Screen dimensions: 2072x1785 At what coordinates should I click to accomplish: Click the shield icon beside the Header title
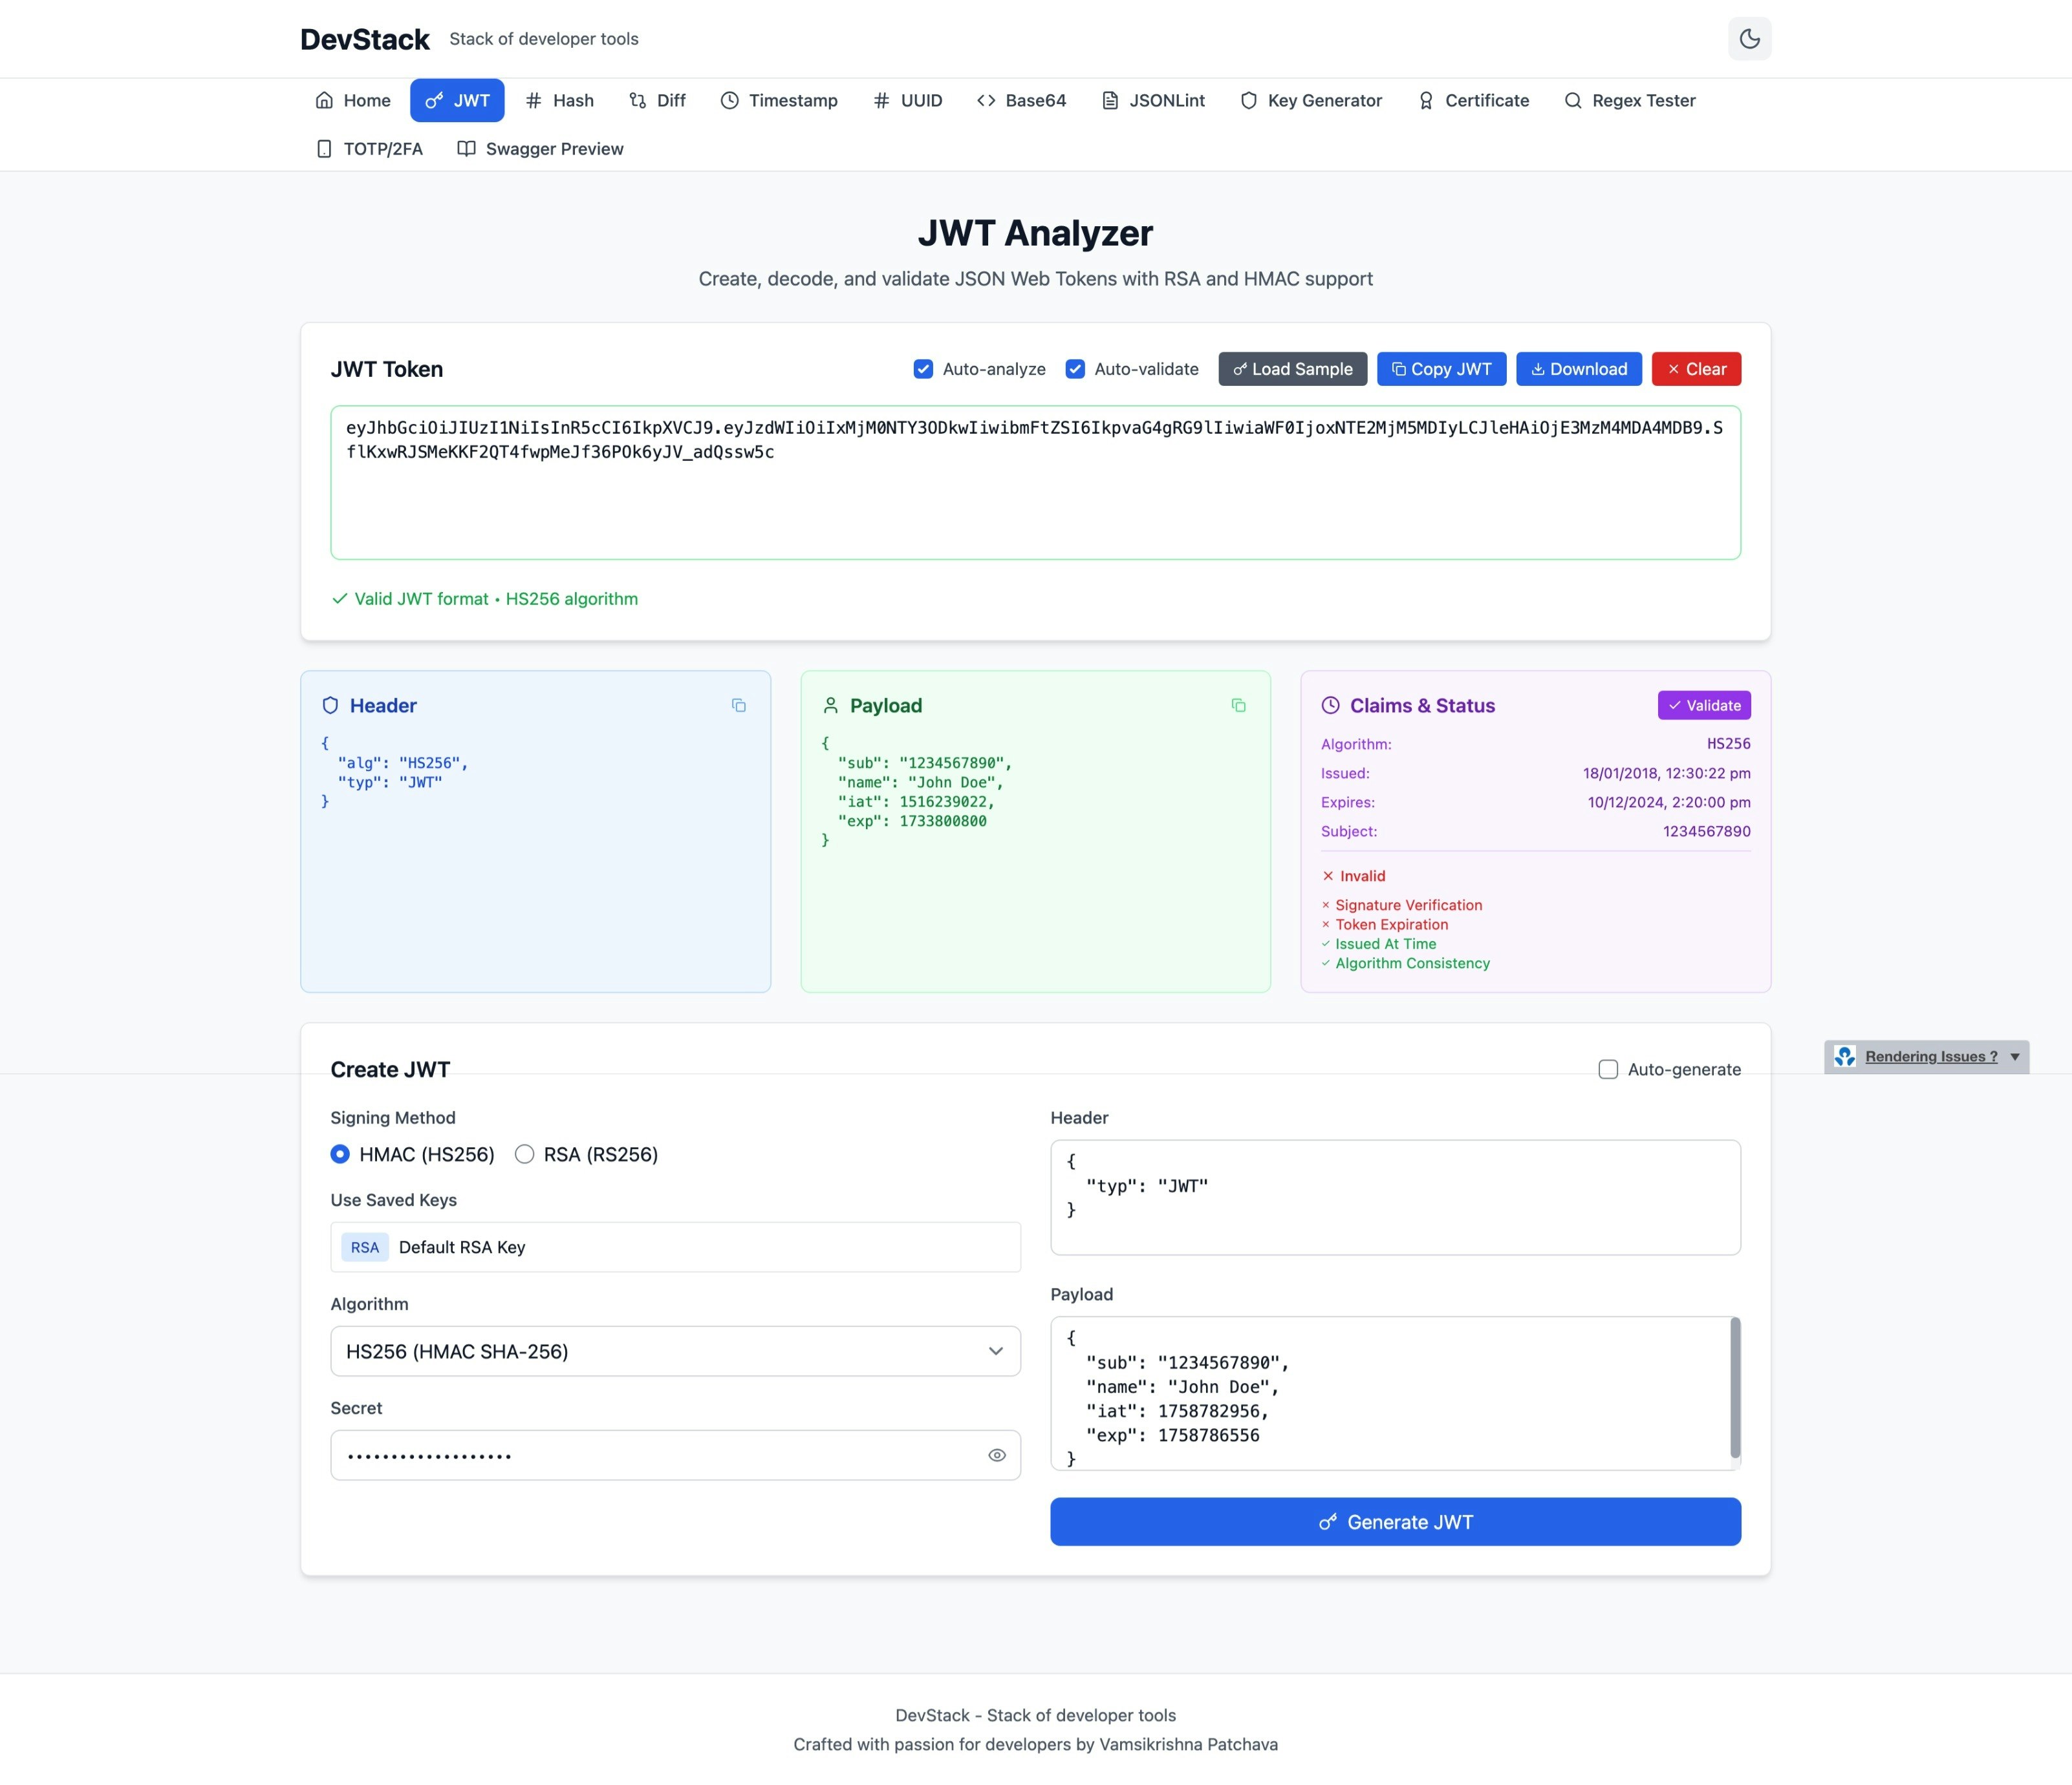(x=330, y=706)
